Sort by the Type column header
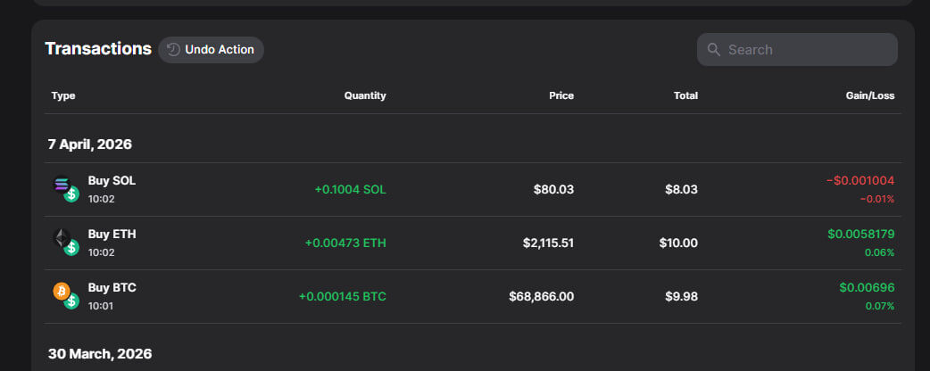 click(63, 95)
